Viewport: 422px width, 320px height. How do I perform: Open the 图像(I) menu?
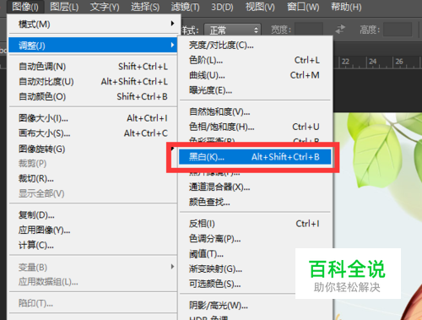(25, 7)
